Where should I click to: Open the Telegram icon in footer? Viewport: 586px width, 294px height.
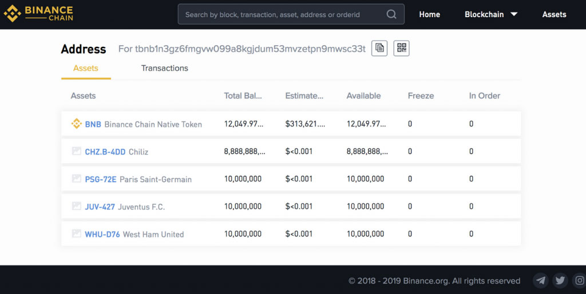[x=540, y=281]
